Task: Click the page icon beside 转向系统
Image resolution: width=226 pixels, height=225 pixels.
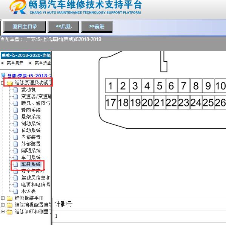Action: coord(16,110)
